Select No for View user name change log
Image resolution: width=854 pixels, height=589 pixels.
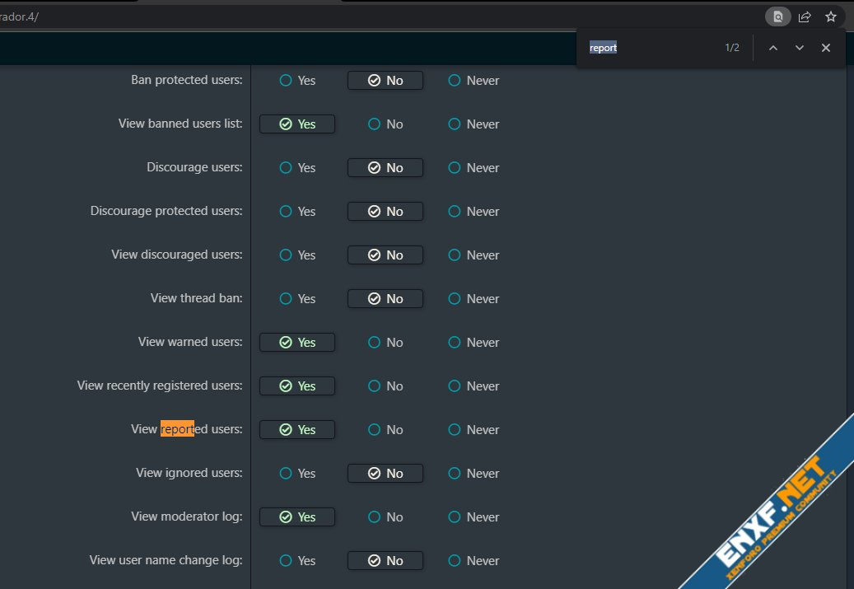pos(385,561)
